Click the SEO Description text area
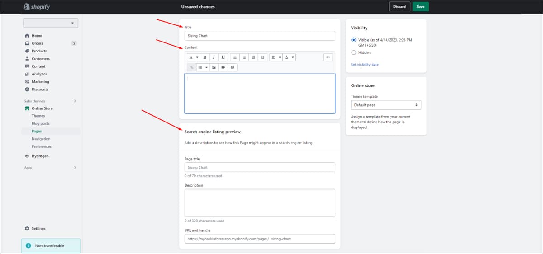Screen dimensions: 543x254 pyautogui.click(x=260, y=203)
